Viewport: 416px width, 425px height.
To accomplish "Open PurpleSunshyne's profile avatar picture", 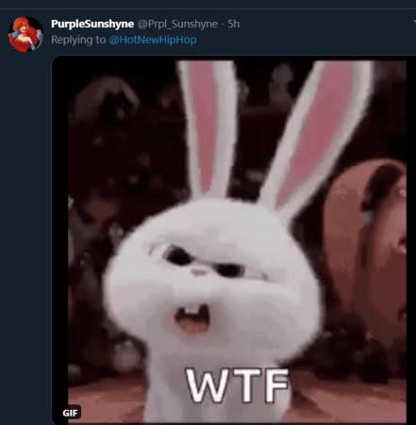I will [25, 34].
